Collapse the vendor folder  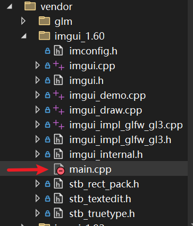(10, 6)
